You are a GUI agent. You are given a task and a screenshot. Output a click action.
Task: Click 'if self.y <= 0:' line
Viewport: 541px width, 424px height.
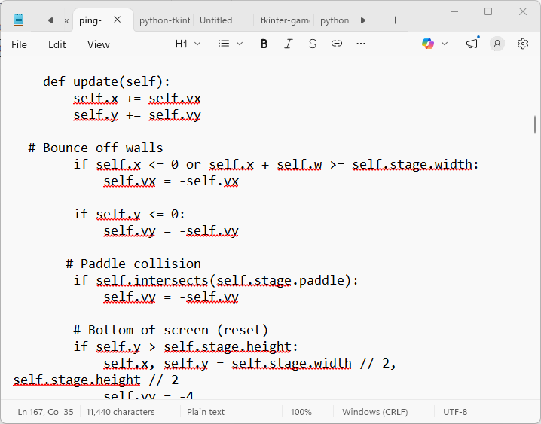[130, 214]
